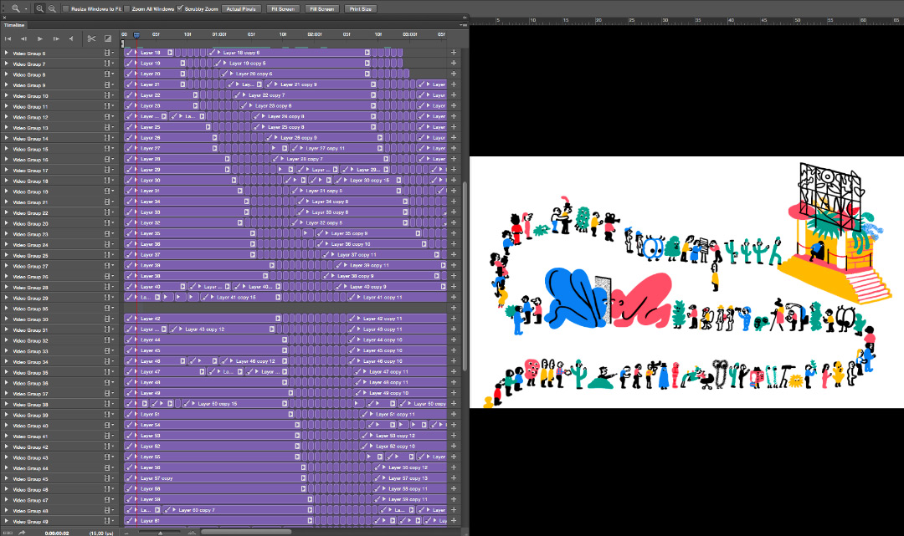This screenshot has height=536, width=904.
Task: Go to first frame of timeline
Action: click(x=8, y=38)
